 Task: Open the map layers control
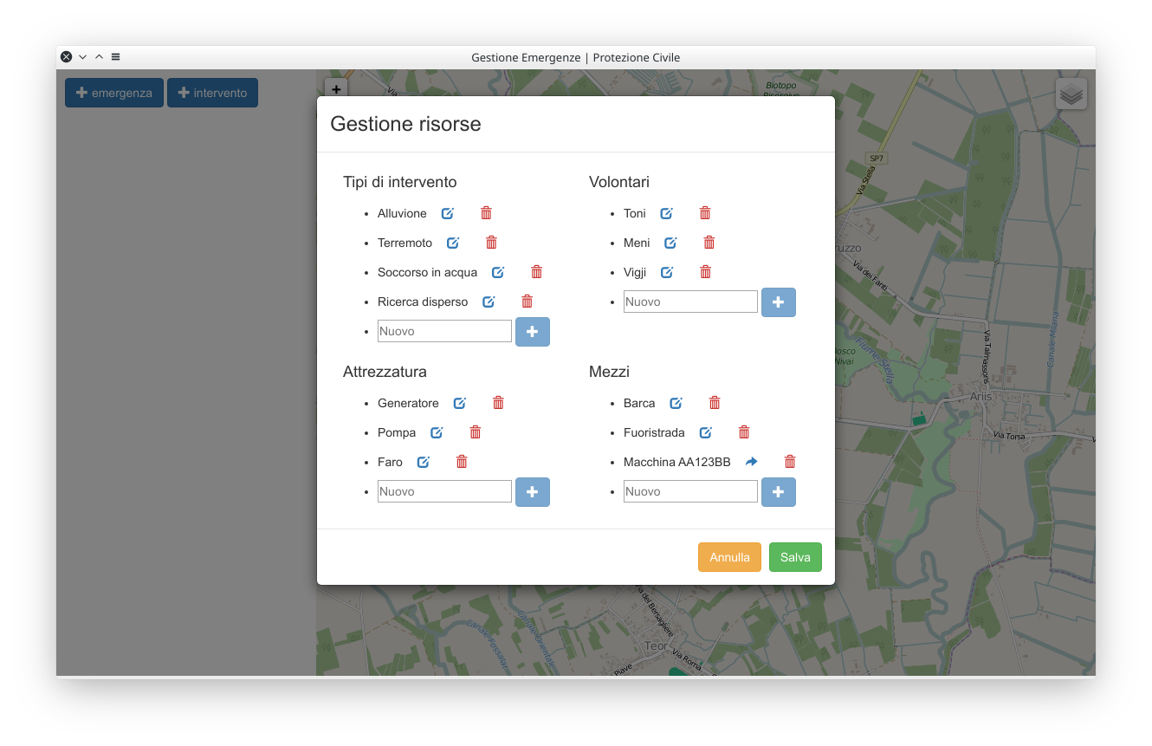[x=1071, y=94]
